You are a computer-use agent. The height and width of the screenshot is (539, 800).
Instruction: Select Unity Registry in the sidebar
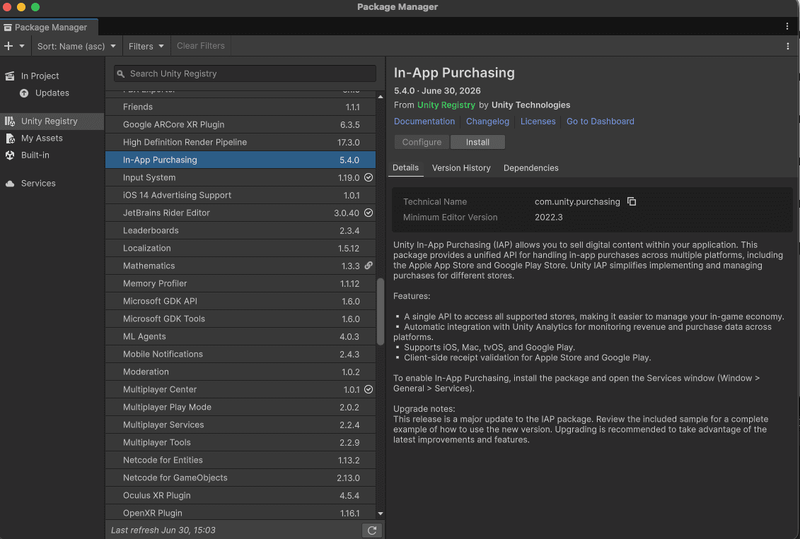click(x=52, y=122)
